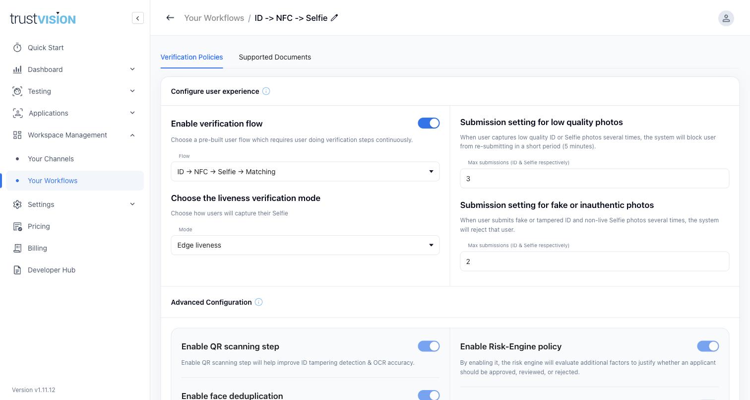This screenshot has width=750, height=400.
Task: Click the Billing receipt icon
Action: (x=17, y=248)
